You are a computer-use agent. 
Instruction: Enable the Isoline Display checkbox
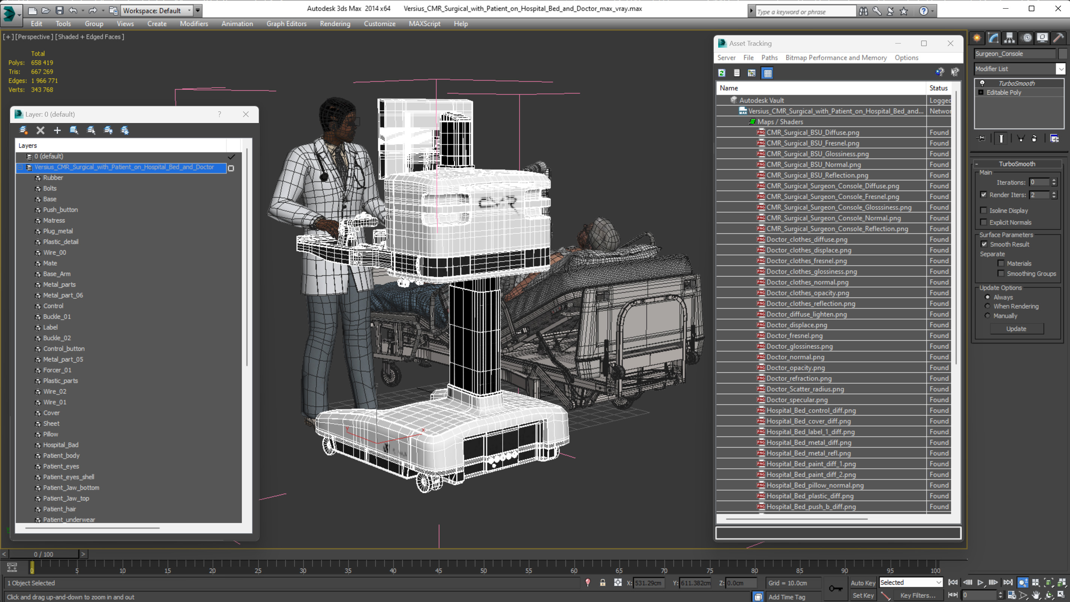984,210
